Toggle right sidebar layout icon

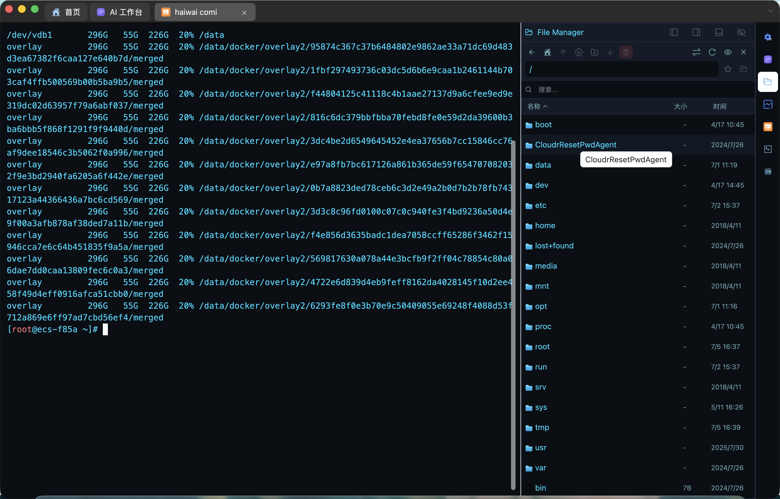(x=697, y=33)
